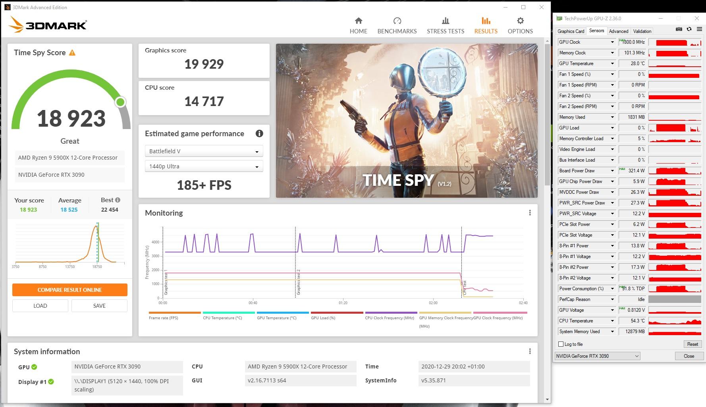706x407 pixels.
Task: Open the Battlefield V game dropdown
Action: [x=204, y=151]
